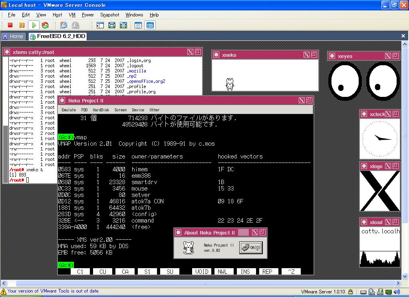The image size is (409, 297).
Task: Open the Host menu
Action: point(57,15)
